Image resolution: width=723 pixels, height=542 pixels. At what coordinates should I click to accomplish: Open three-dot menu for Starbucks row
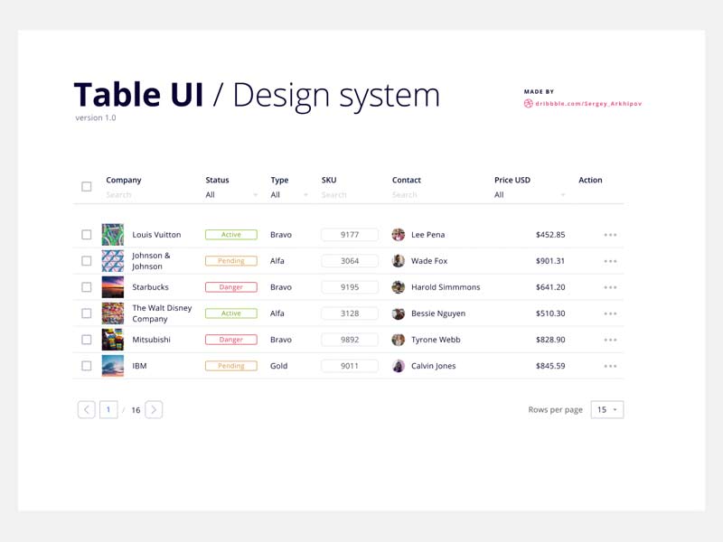coord(610,287)
